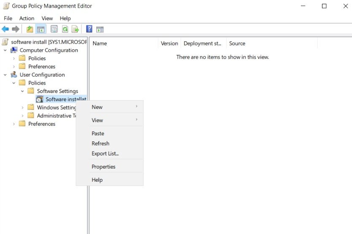The width and height of the screenshot is (352, 234).
Task: Click the User Configuration icon
Action: [x=14, y=74]
